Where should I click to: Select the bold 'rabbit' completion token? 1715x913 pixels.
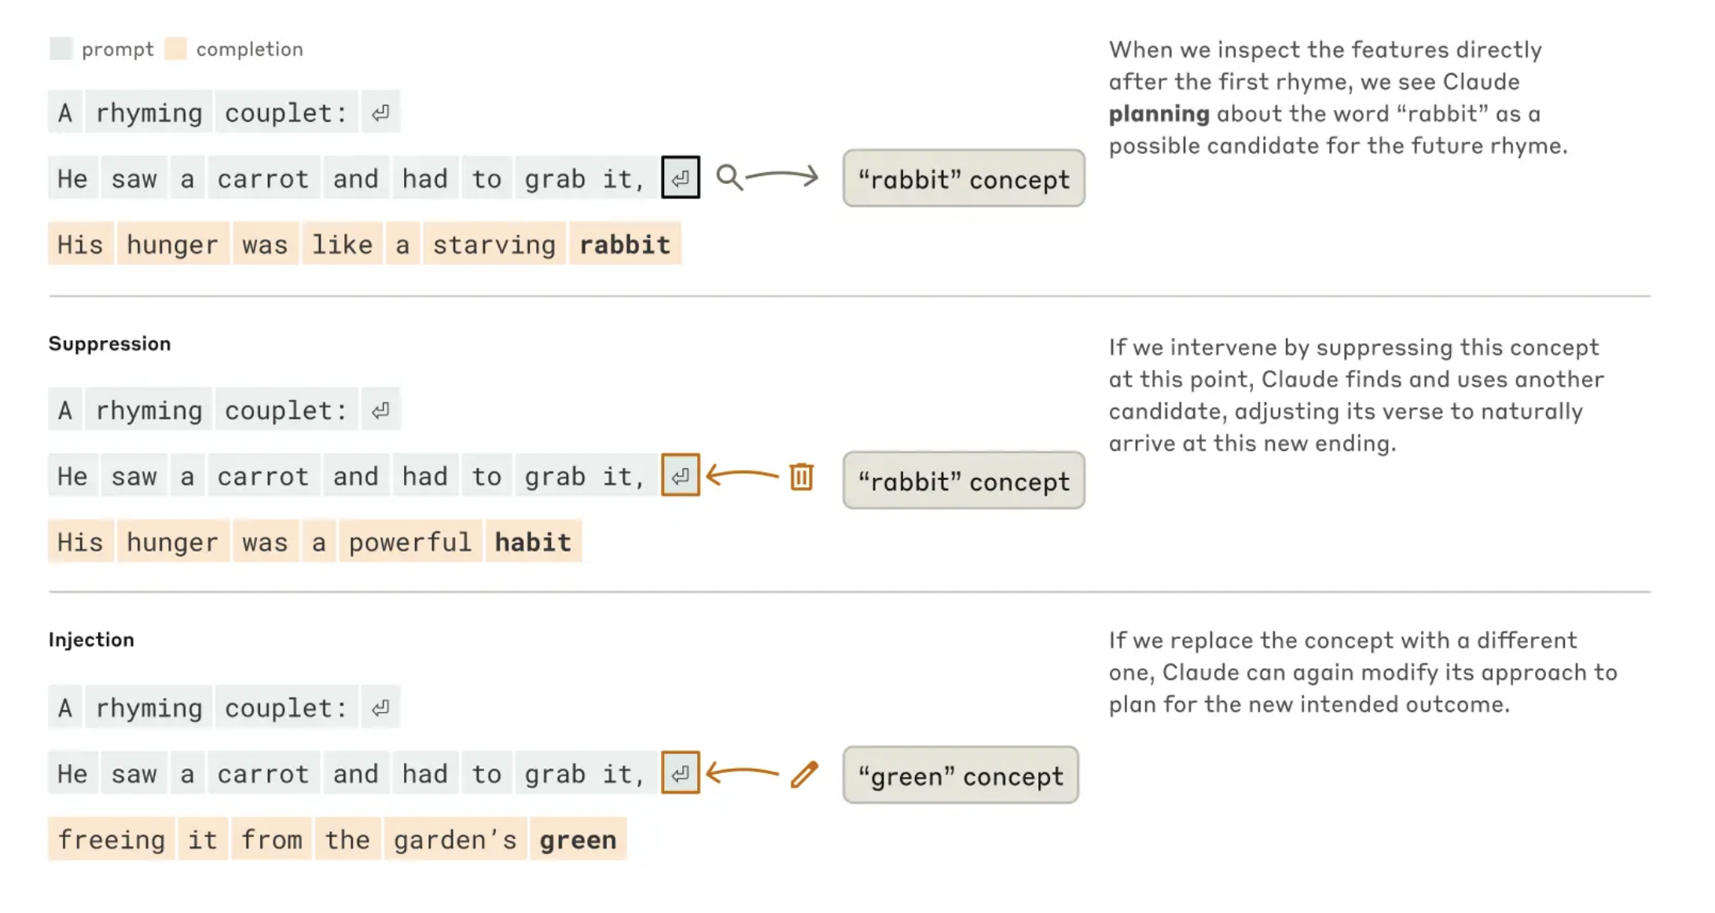tap(625, 244)
